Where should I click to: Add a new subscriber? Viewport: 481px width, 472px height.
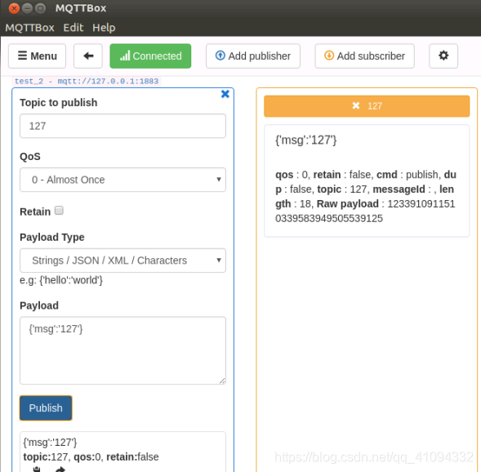365,56
